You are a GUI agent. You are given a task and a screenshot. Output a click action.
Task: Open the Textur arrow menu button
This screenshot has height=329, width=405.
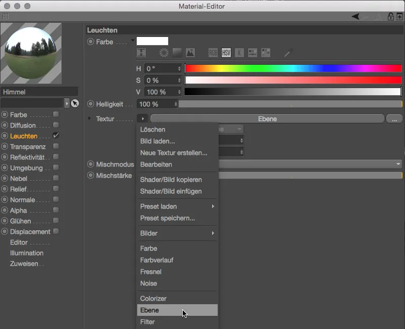(143, 119)
